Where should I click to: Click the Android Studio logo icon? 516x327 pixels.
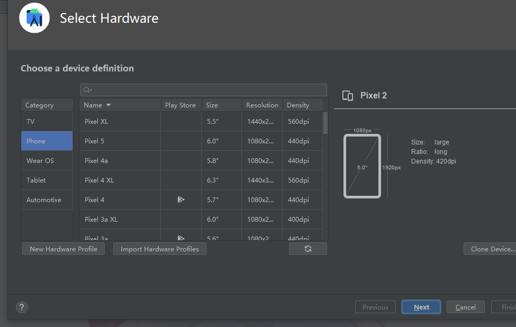pos(34,18)
